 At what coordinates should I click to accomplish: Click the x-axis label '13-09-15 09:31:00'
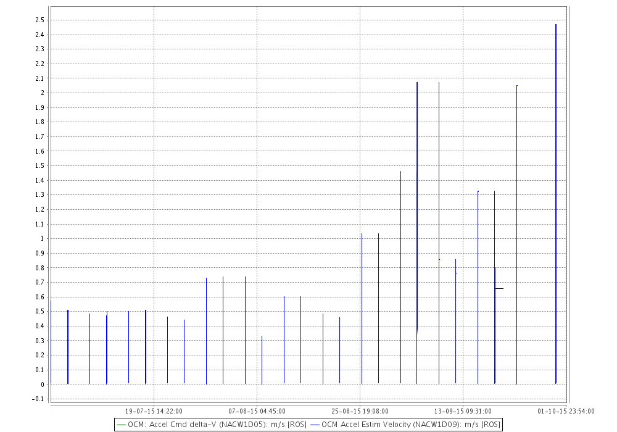463,411
